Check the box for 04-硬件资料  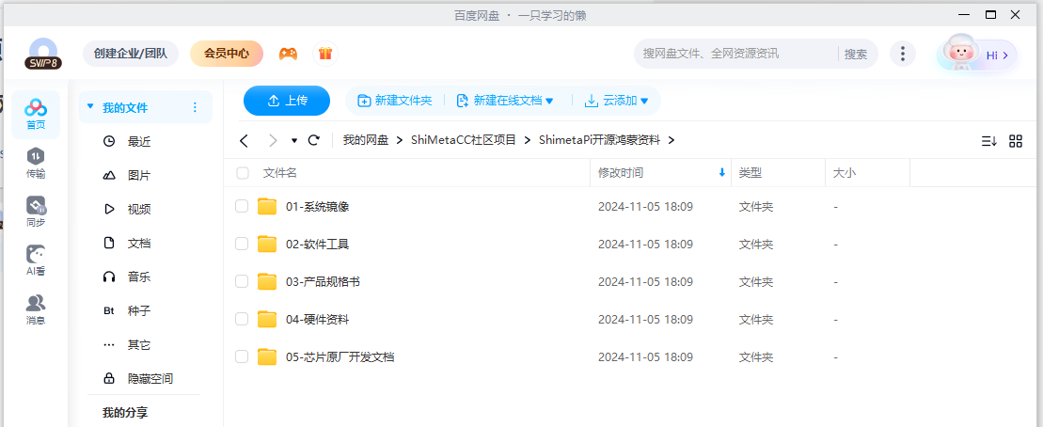[242, 319]
